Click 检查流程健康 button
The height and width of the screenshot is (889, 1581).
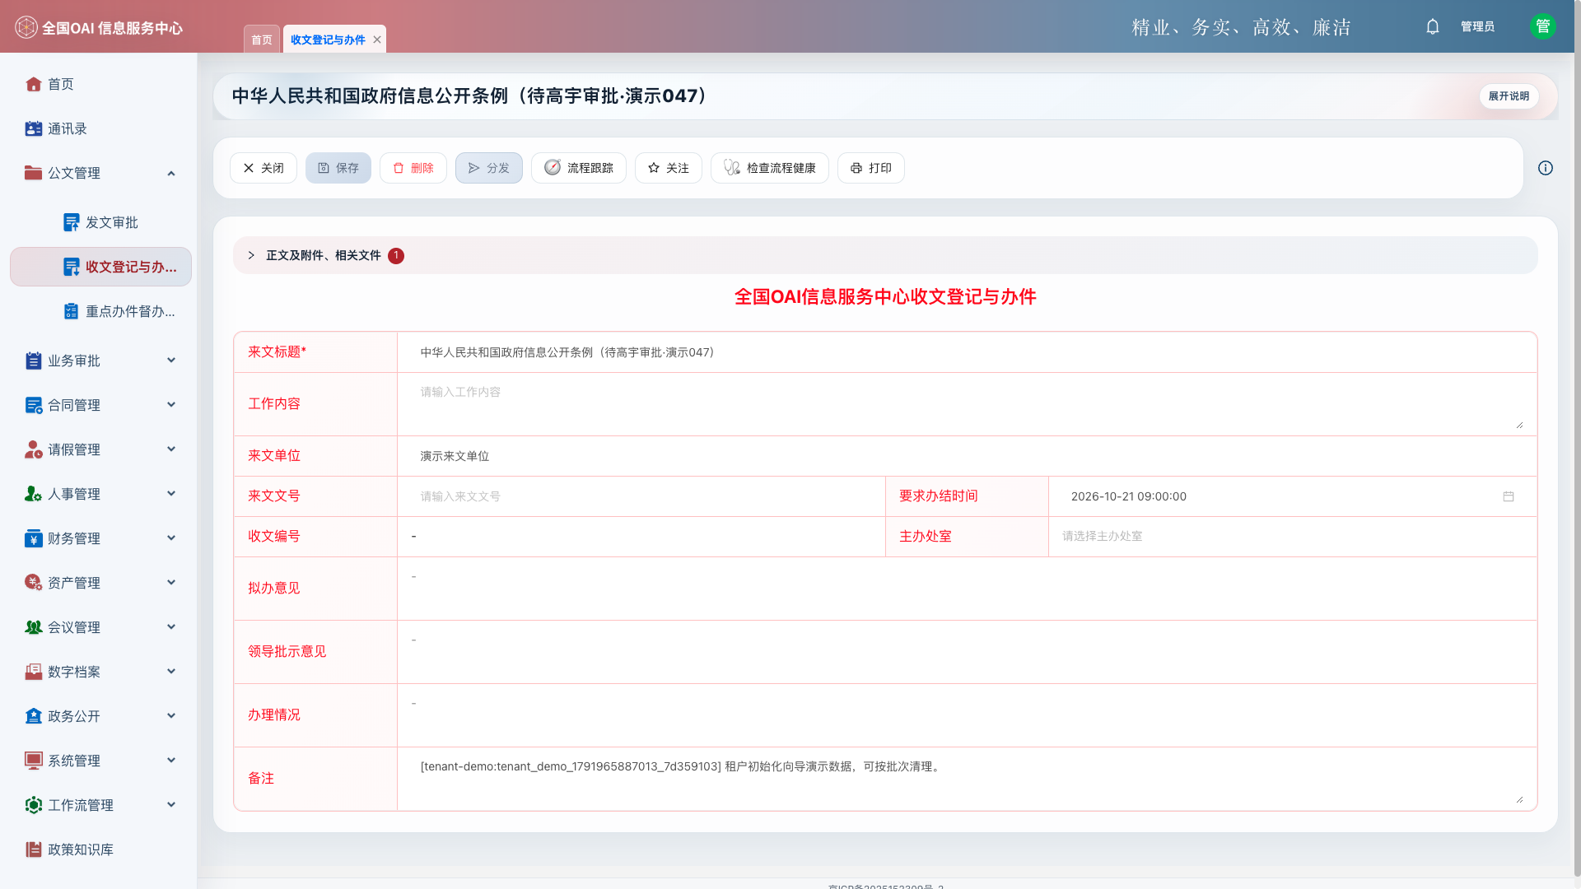(770, 168)
